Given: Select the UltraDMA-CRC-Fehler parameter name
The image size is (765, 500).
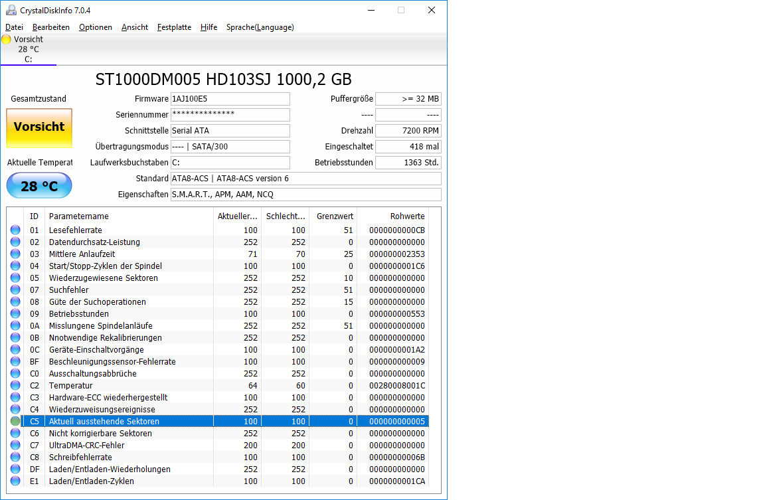Looking at the screenshot, I should 87,446.
